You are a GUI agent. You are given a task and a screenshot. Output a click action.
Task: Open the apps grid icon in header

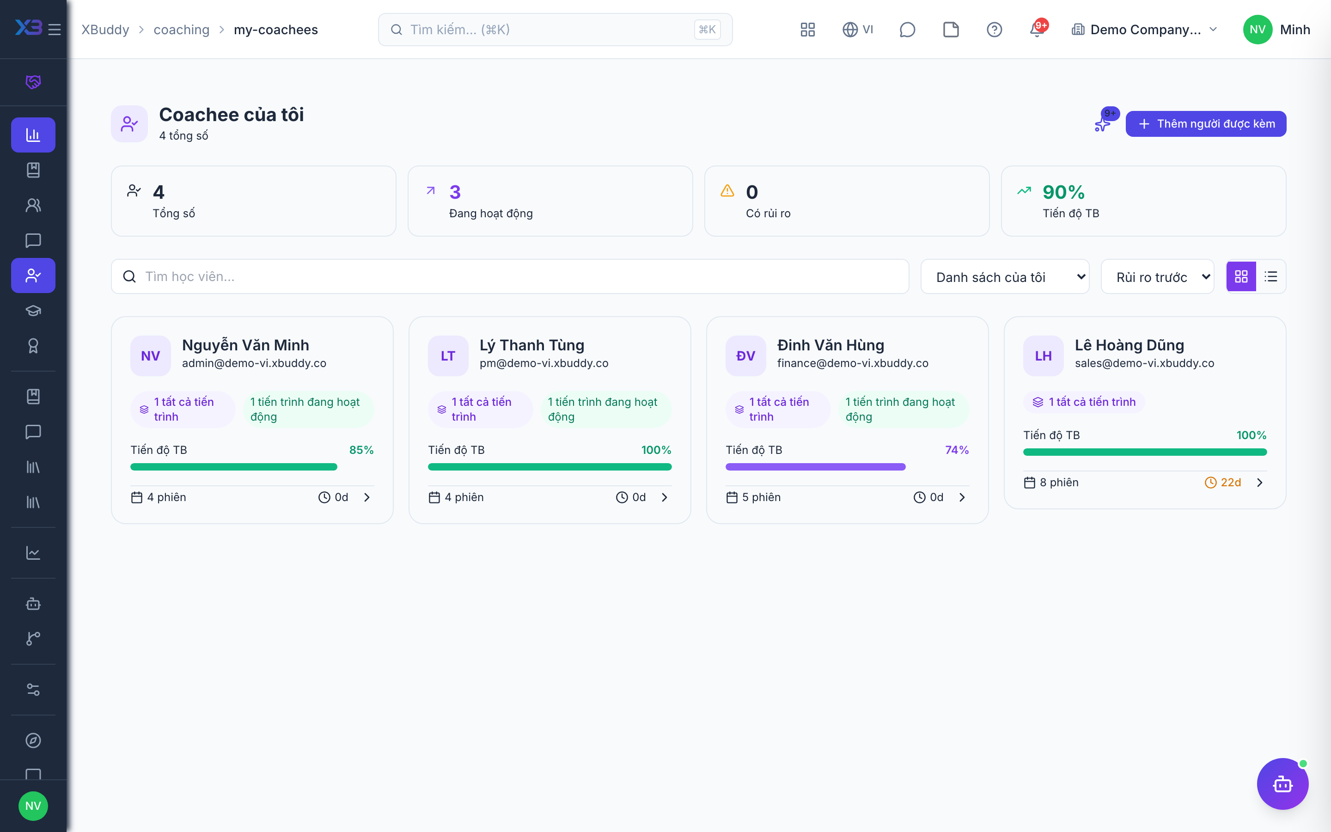(x=807, y=30)
